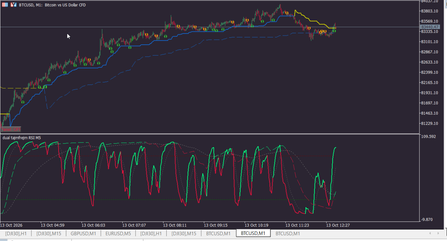Toggle the Panel: OFF button
This screenshot has width=447, height=241.
pyautogui.click(x=11, y=129)
